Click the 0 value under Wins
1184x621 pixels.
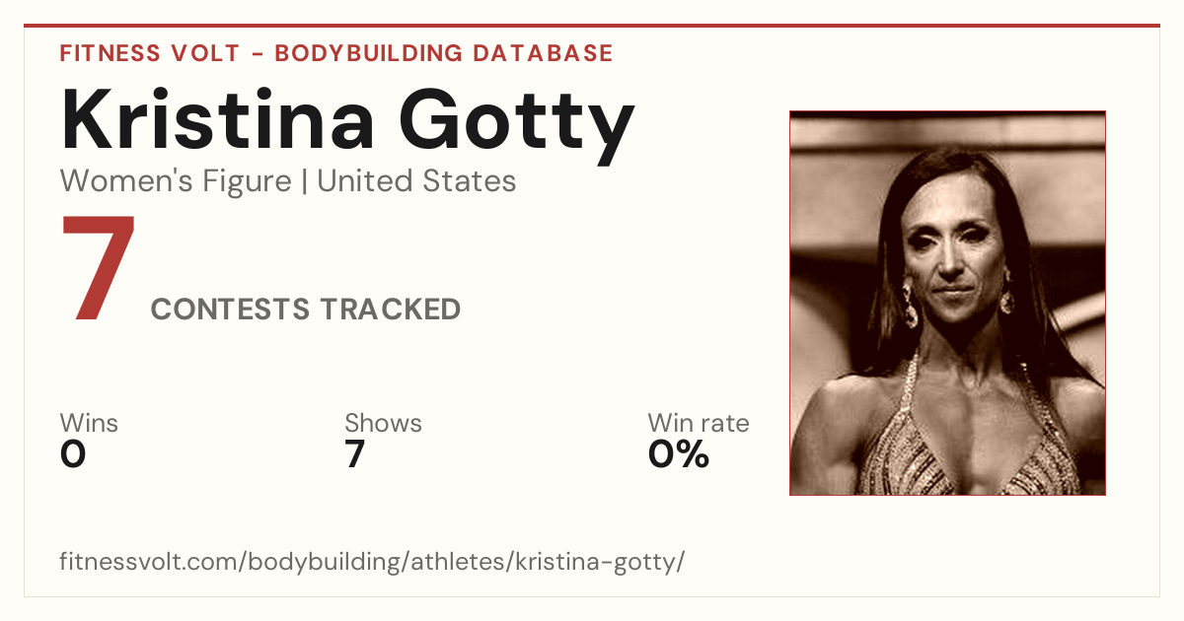coord(73,454)
